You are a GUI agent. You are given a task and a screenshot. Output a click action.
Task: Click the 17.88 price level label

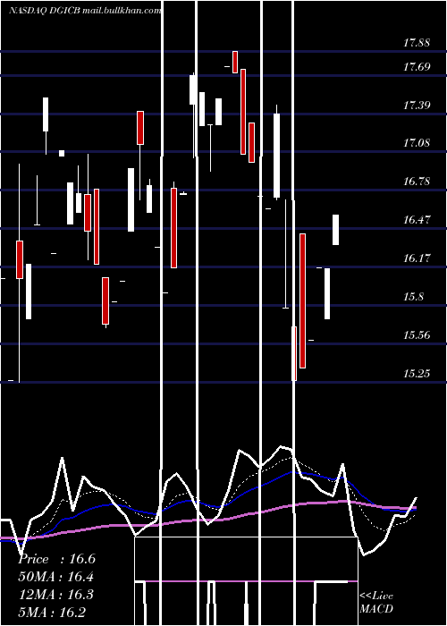417,43
